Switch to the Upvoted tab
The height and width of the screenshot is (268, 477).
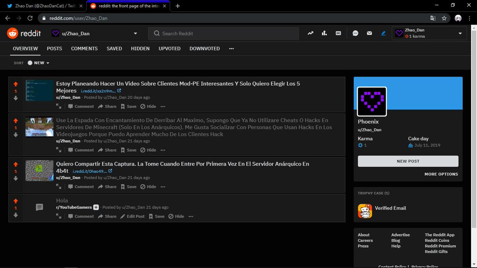pos(169,48)
